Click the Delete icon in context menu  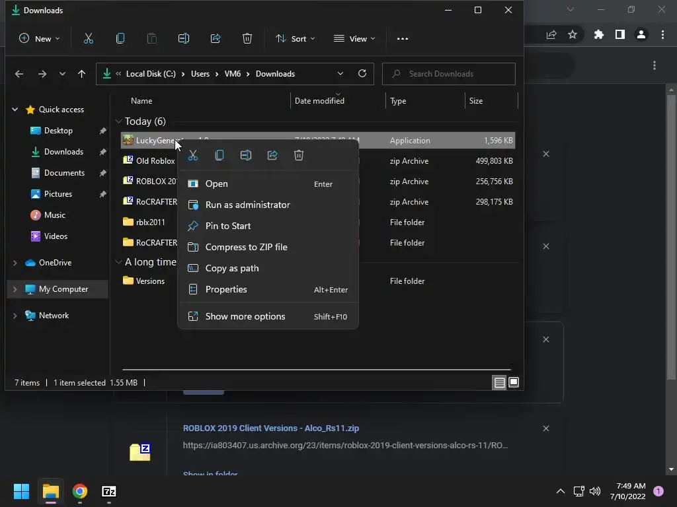(x=299, y=155)
